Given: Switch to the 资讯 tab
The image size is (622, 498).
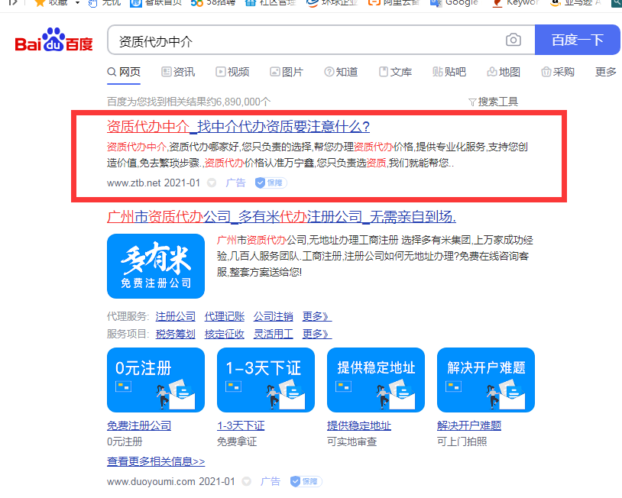Looking at the screenshot, I should [x=177, y=71].
